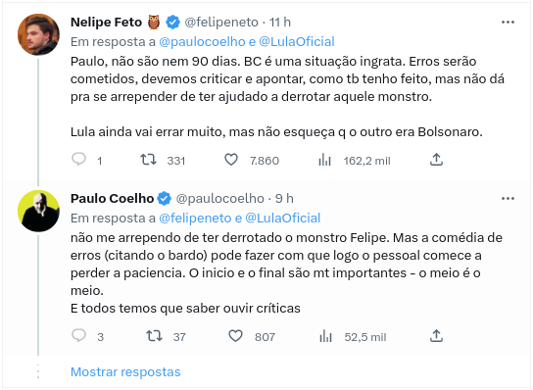Expand thread with Mostrar respostas
533x390 pixels.
point(125,372)
